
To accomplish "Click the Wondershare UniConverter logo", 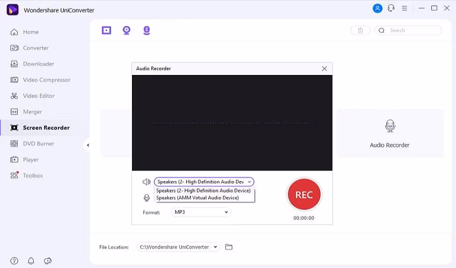I will point(12,10).
